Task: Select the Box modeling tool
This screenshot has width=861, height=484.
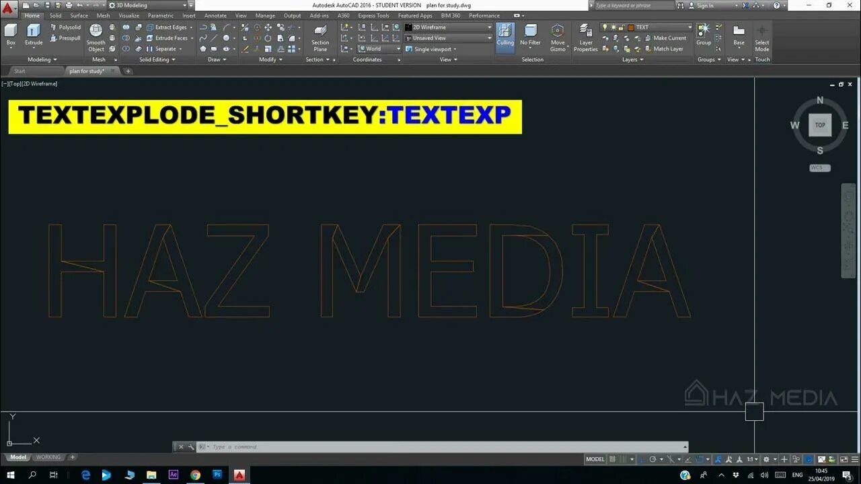Action: click(x=11, y=35)
